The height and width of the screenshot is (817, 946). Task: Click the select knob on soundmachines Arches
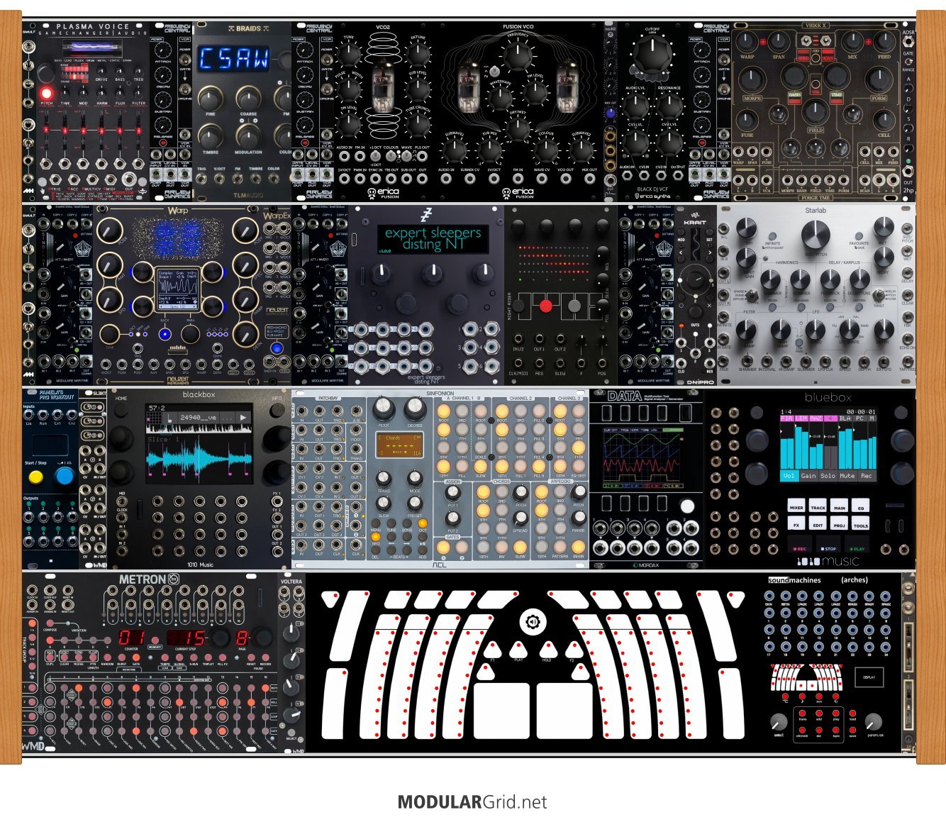[778, 722]
